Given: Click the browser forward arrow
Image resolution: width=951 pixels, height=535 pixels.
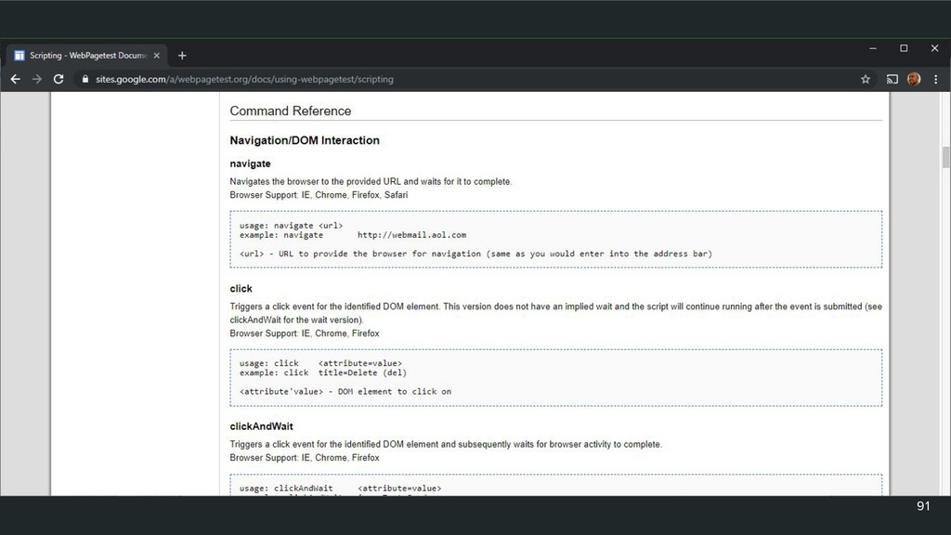Looking at the screenshot, I should (x=37, y=80).
